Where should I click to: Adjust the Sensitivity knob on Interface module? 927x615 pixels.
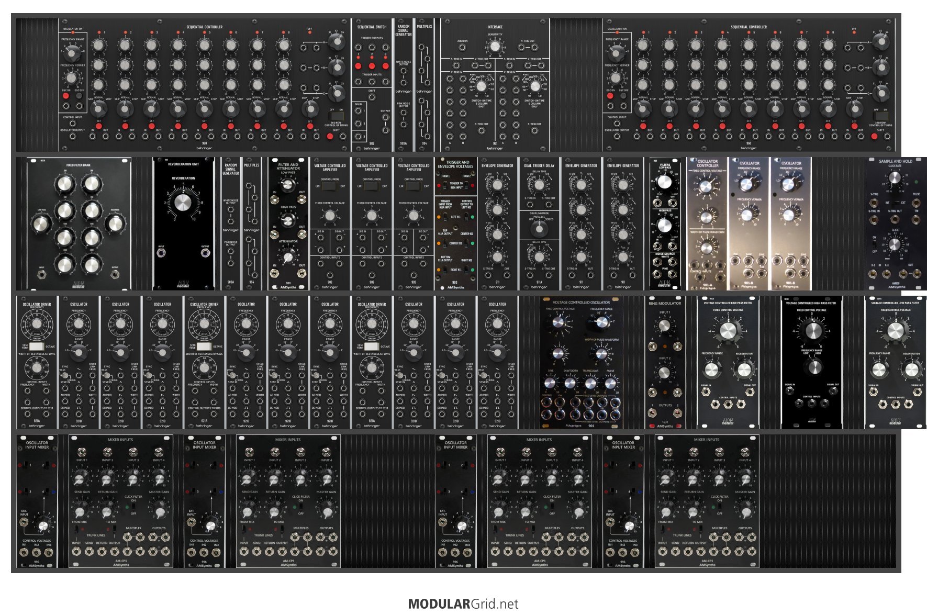(x=495, y=47)
